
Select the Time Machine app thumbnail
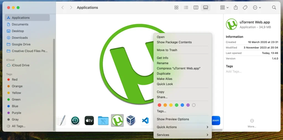click(x=75, y=120)
